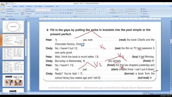Activate Формат по образцу format painter

pos(12,14)
